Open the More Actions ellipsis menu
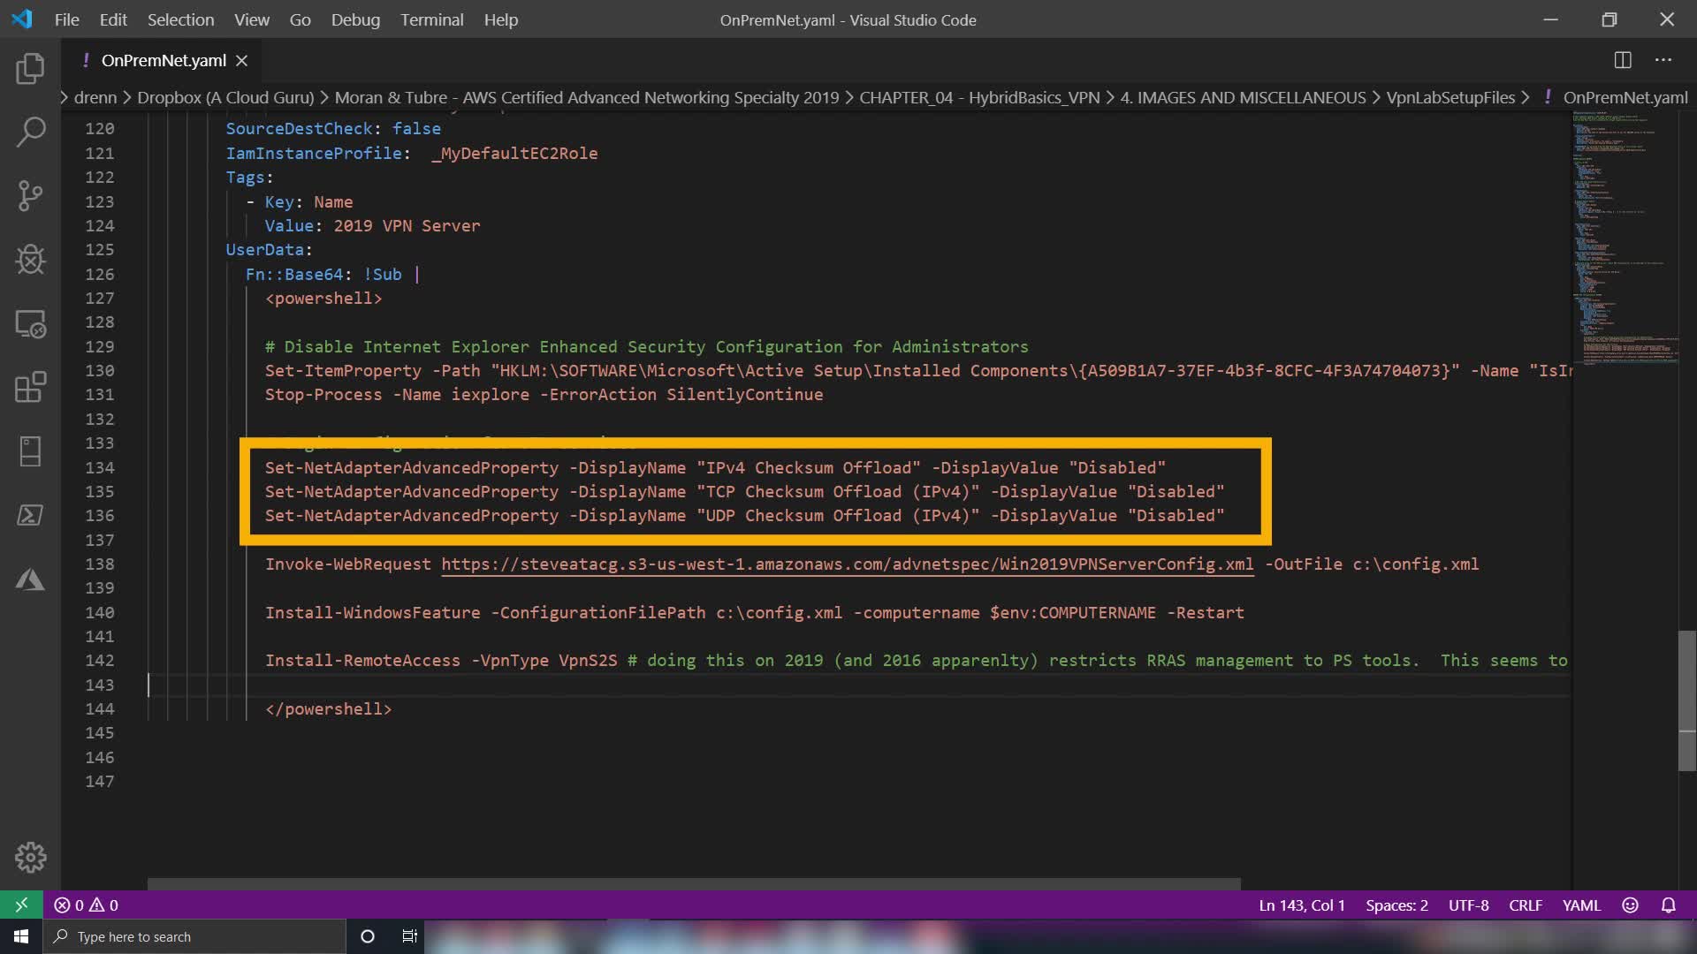 pyautogui.click(x=1663, y=60)
